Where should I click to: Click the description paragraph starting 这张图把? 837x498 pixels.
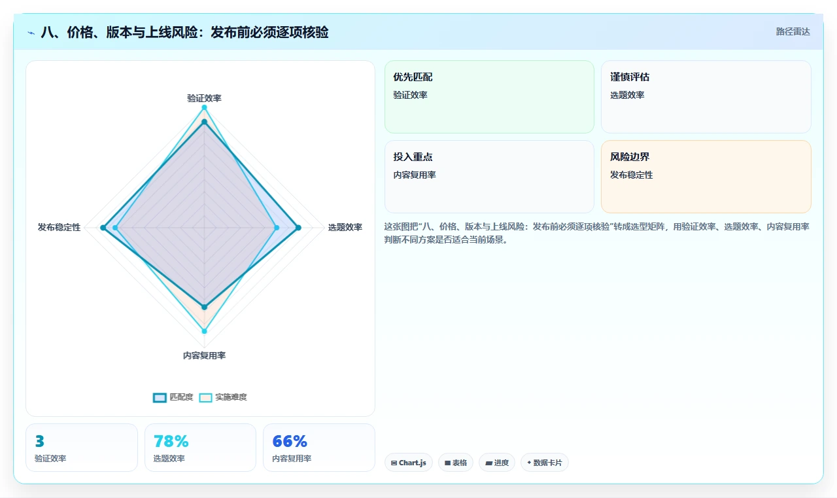(597, 233)
